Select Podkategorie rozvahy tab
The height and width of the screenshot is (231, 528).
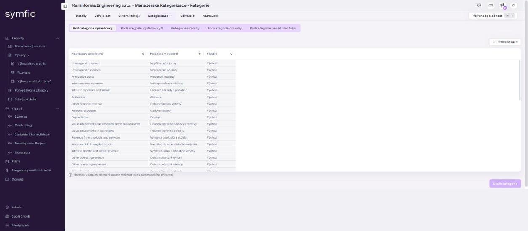pyautogui.click(x=224, y=28)
